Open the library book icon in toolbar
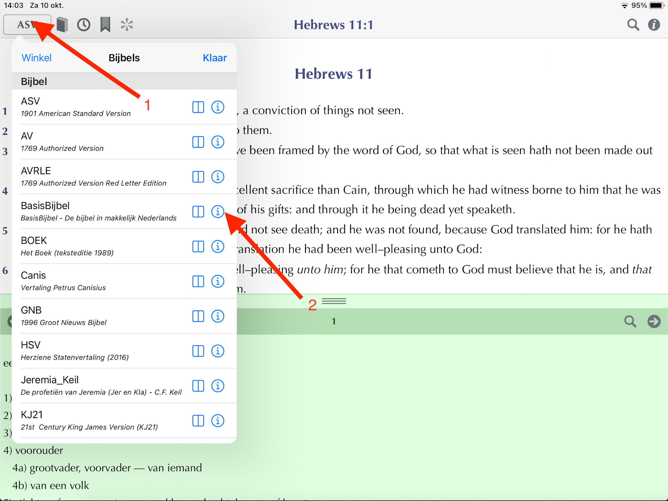 coord(62,25)
